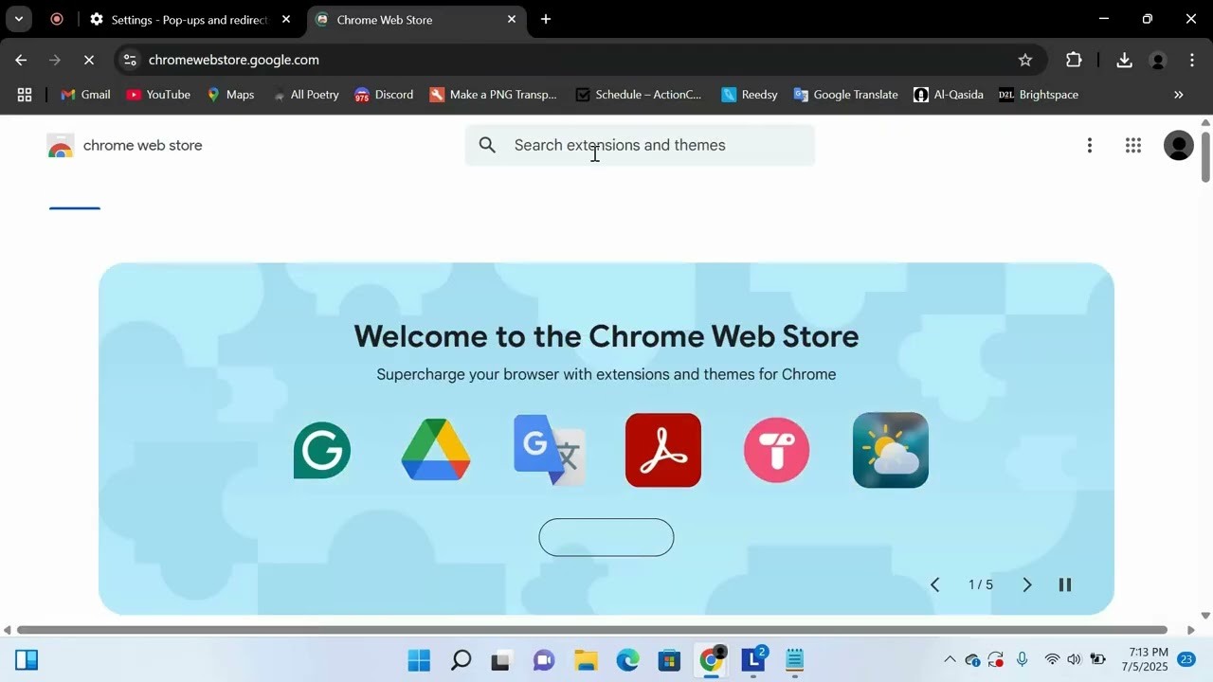Open the weather extension icon in banner
This screenshot has height=682, width=1213.
pos(891,450)
